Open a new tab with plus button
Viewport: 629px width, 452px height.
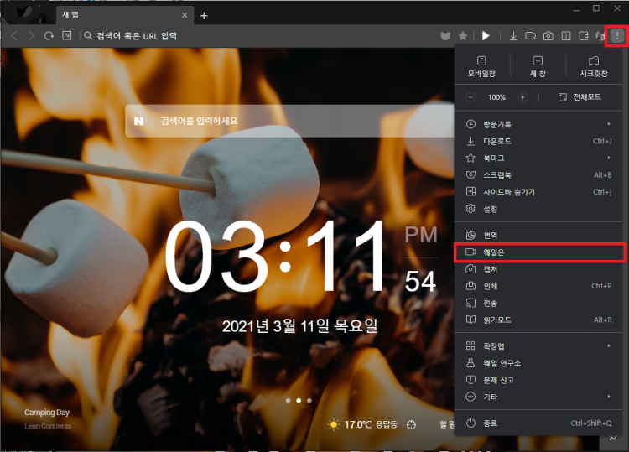[204, 16]
